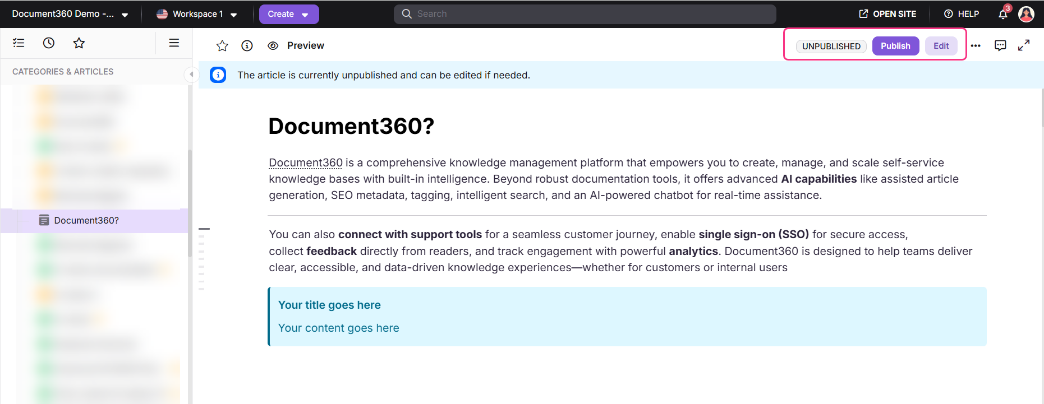The width and height of the screenshot is (1044, 404).
Task: Click the Document360 glossary link in paragraph
Action: pos(306,163)
